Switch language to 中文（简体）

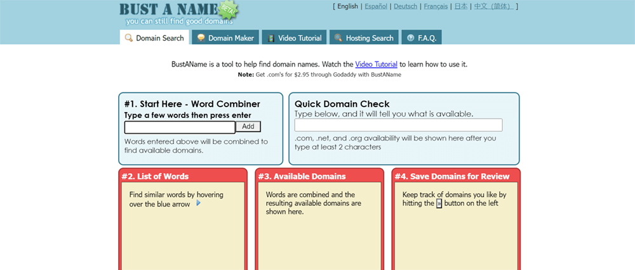pyautogui.click(x=493, y=6)
